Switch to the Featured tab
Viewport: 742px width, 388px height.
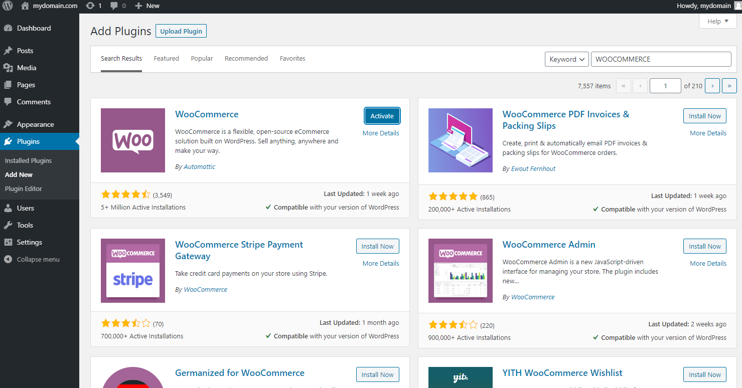pyautogui.click(x=167, y=59)
